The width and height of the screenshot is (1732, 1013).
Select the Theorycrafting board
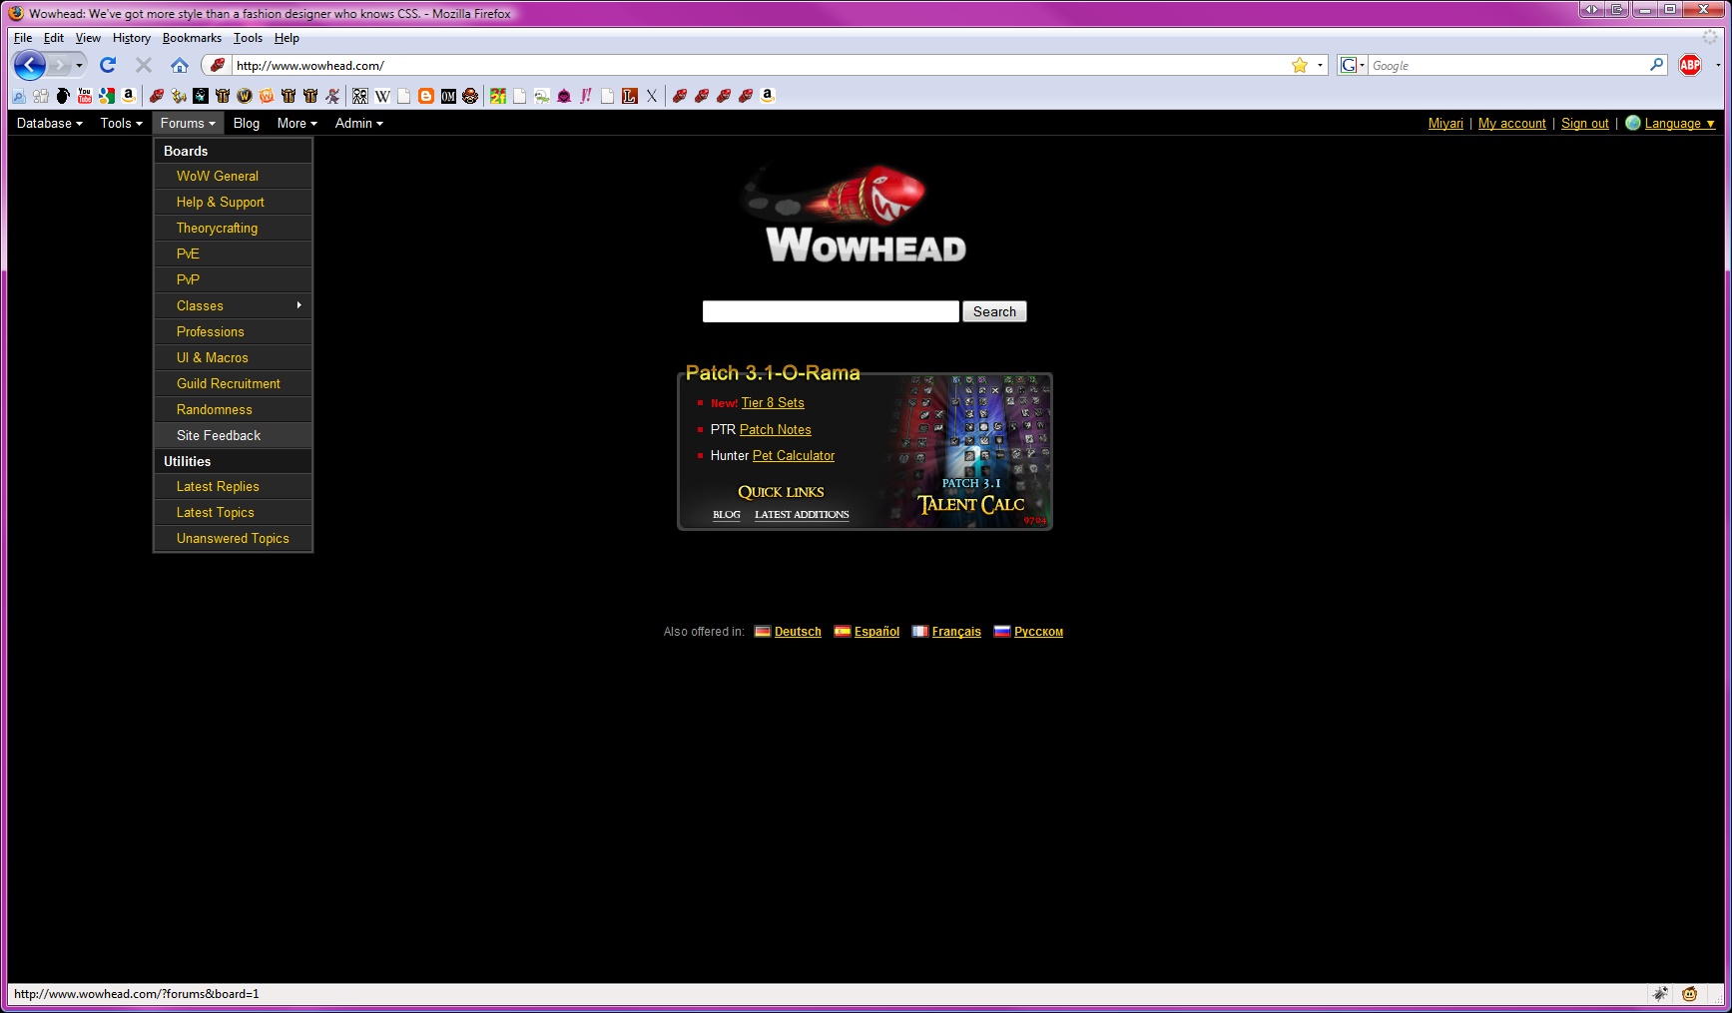point(234,228)
